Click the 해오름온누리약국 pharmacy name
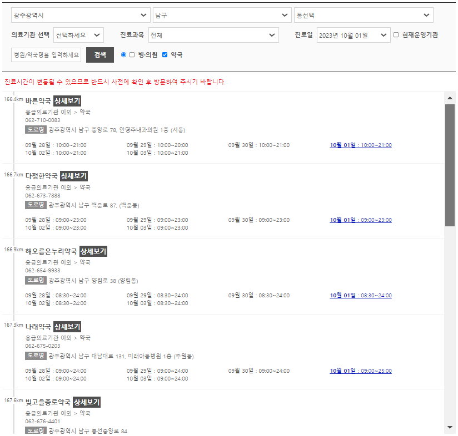Viewport: 458px width, 436px height. coord(51,251)
